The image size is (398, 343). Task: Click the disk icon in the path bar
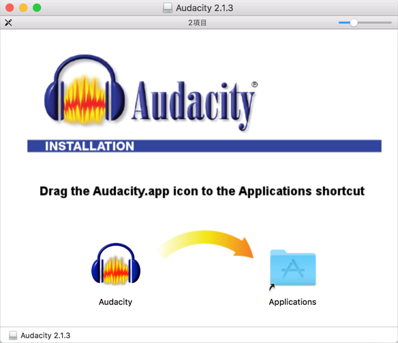[x=13, y=336]
